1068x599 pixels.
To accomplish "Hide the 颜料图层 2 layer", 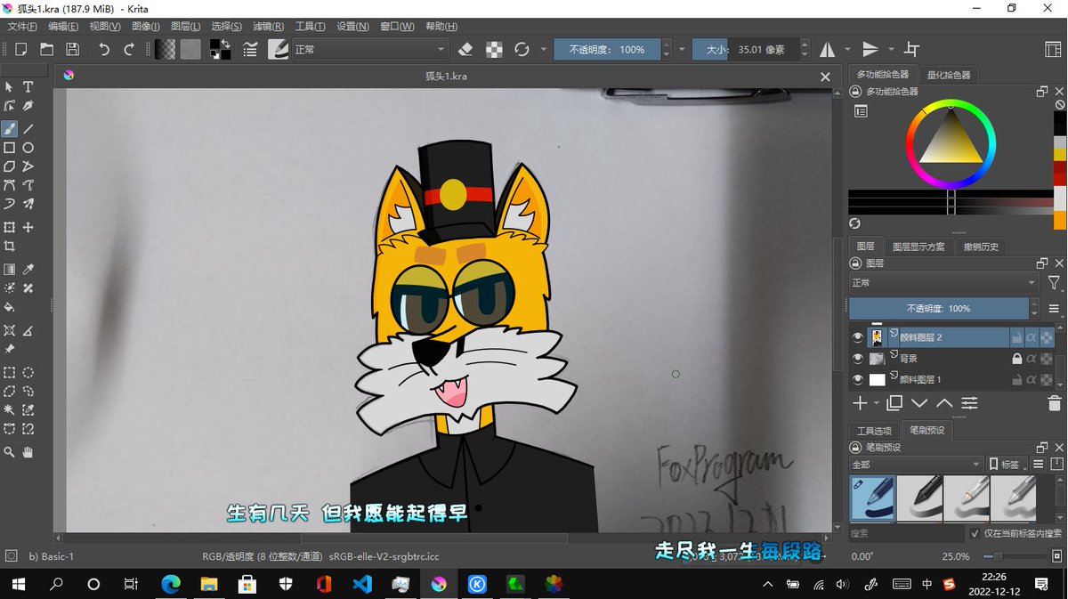I will [858, 337].
